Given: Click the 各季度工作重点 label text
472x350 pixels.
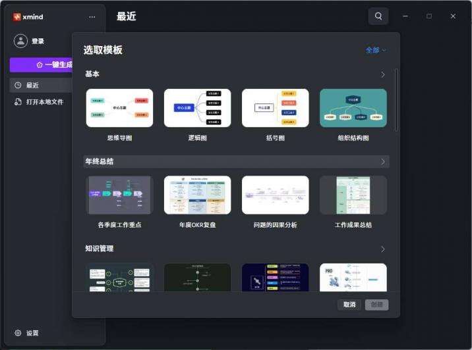Looking at the screenshot, I should (x=119, y=225).
